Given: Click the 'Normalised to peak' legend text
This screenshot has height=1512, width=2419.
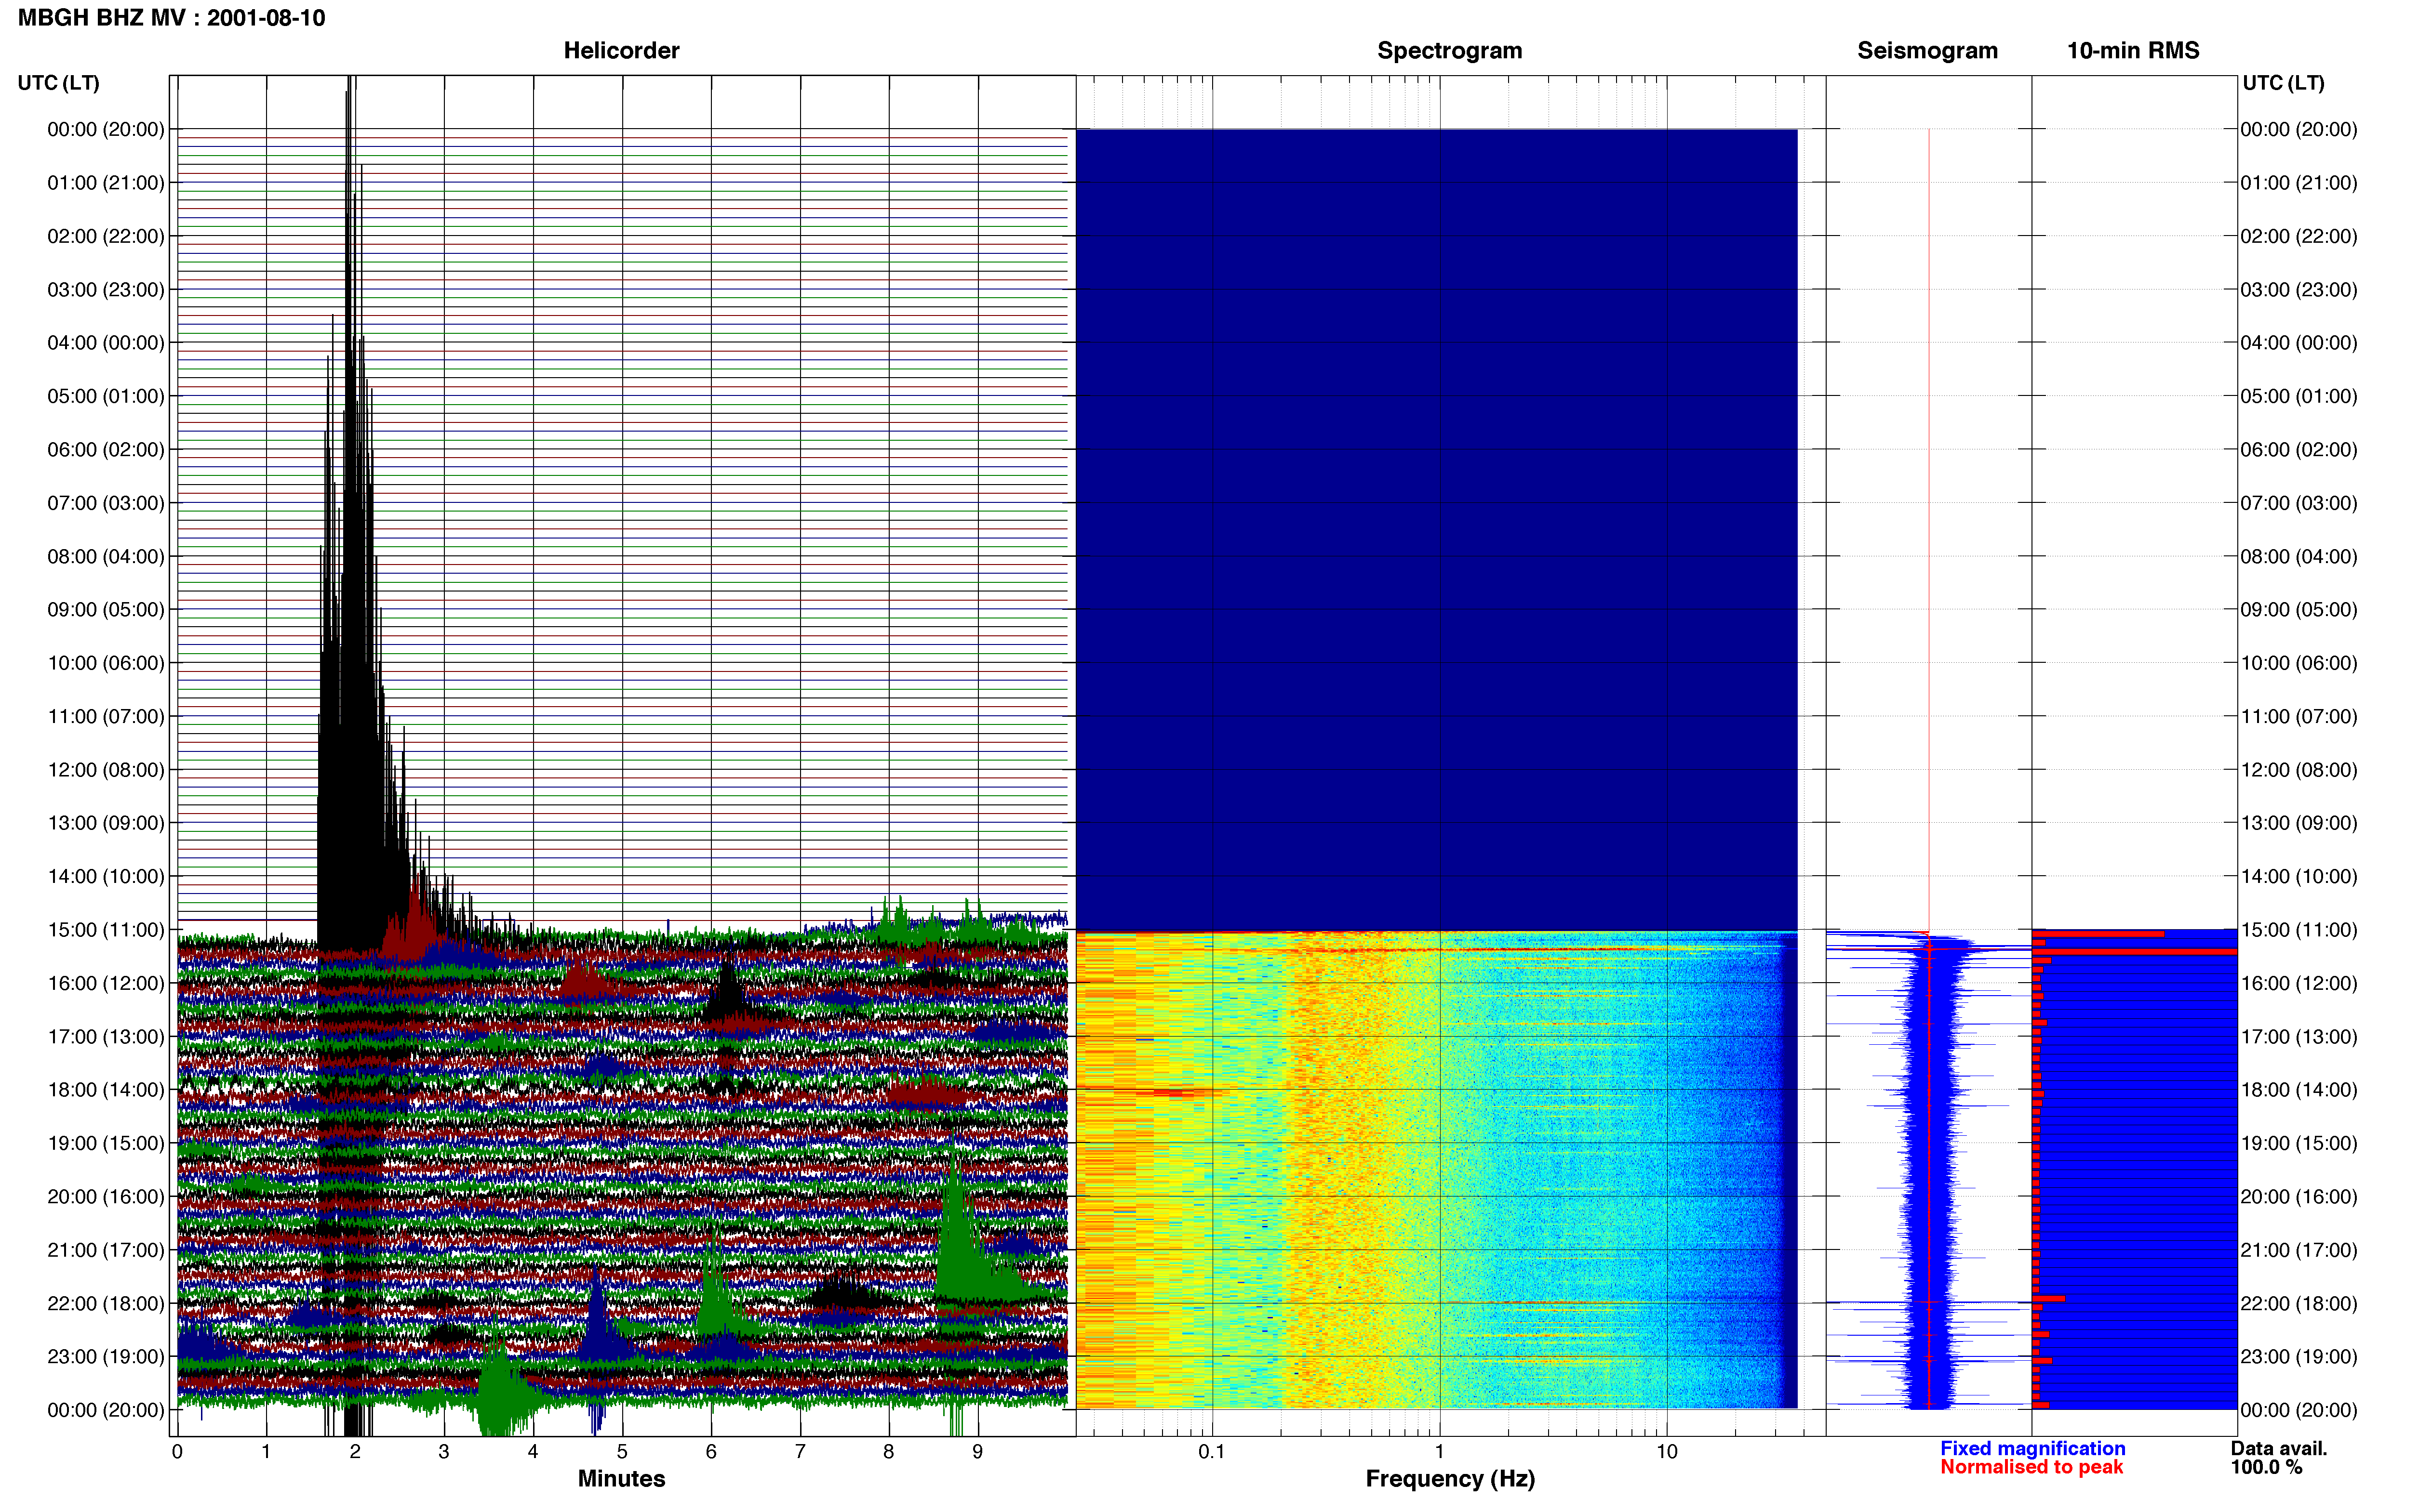Looking at the screenshot, I should [2032, 1467].
